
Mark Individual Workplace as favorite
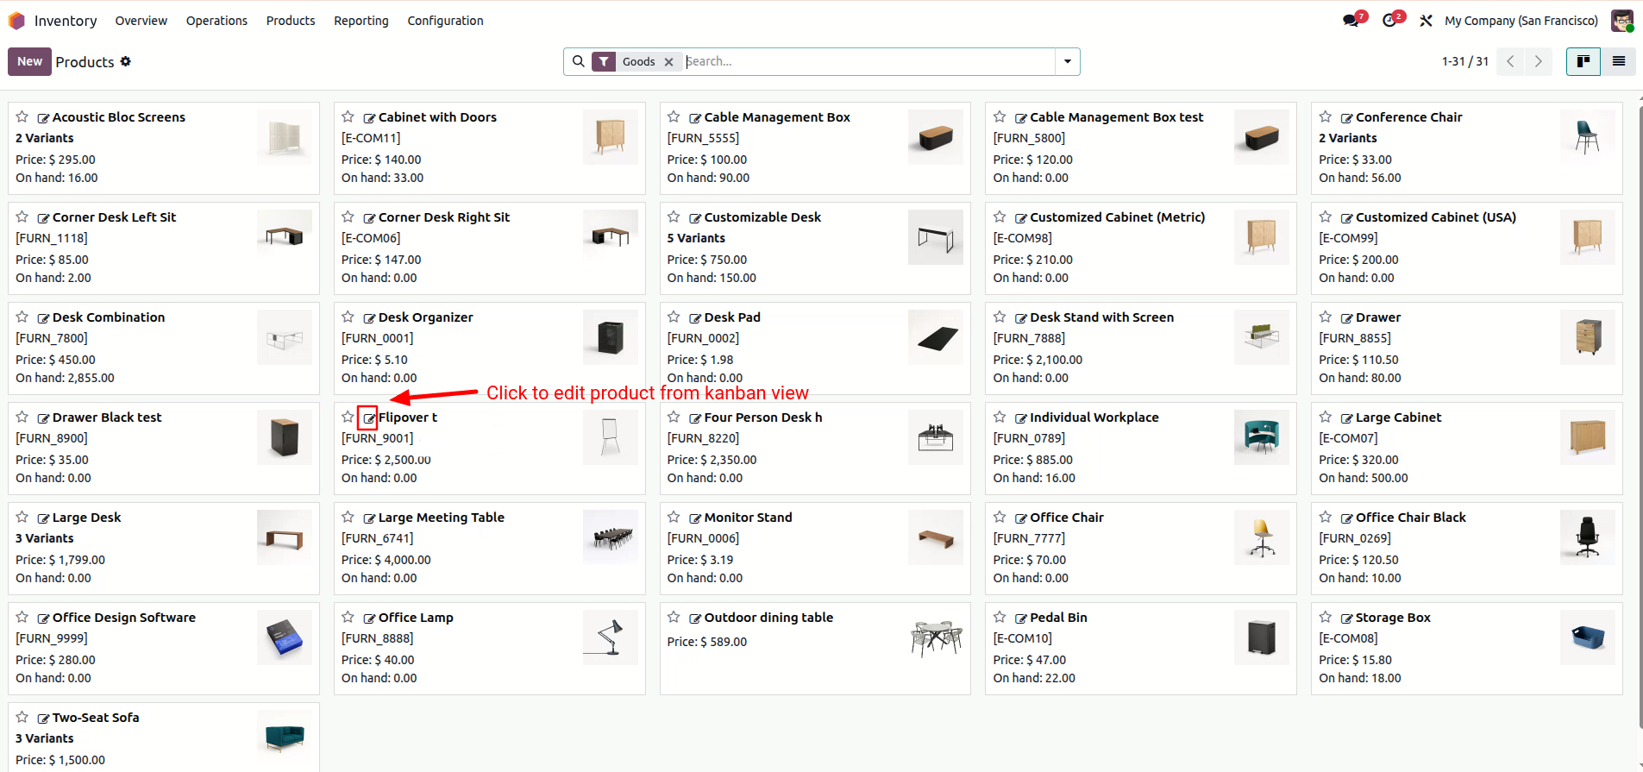click(1000, 417)
